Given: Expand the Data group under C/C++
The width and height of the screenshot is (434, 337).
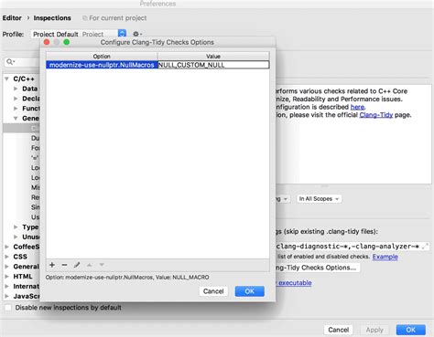Looking at the screenshot, I should pyautogui.click(x=16, y=89).
